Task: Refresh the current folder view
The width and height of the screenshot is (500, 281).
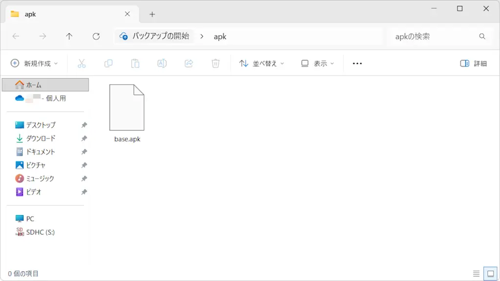Action: 96,36
